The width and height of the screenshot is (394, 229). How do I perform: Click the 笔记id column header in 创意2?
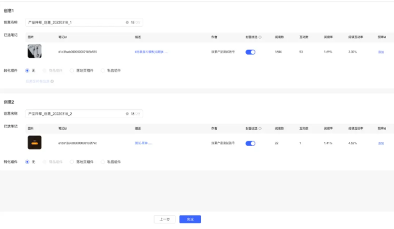[63, 128]
